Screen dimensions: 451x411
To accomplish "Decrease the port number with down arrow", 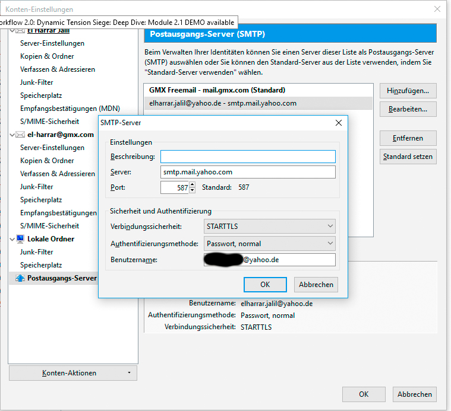I will [192, 190].
